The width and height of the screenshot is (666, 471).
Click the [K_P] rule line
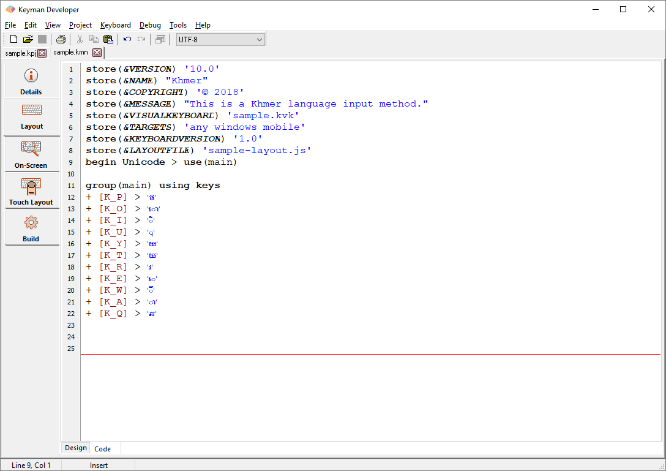click(121, 197)
